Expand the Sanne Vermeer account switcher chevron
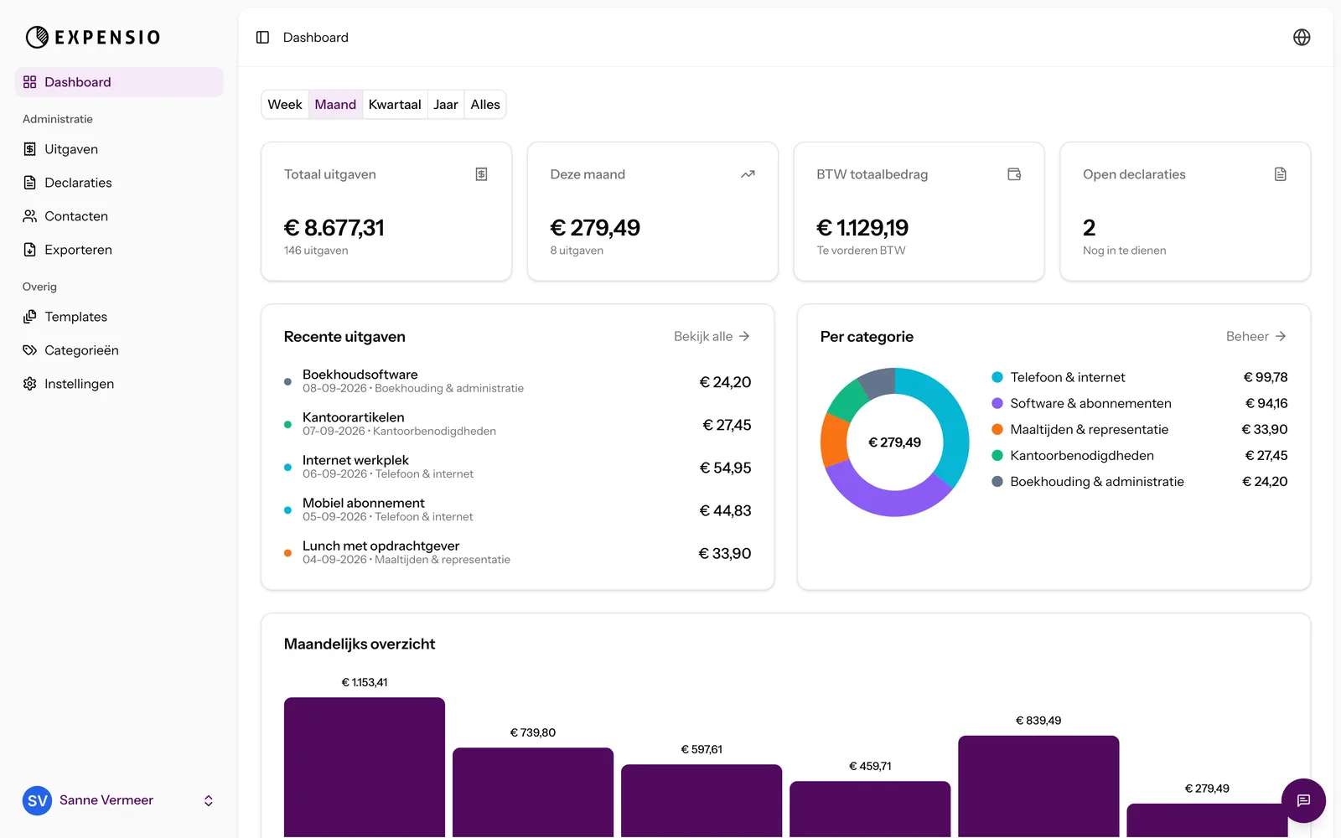The image size is (1341, 838). (209, 801)
